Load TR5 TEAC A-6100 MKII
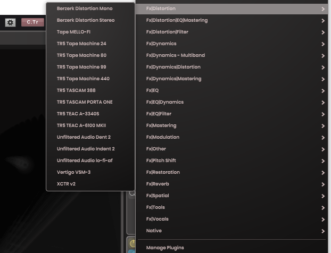Viewport: 331px width, 253px height. tap(90, 125)
